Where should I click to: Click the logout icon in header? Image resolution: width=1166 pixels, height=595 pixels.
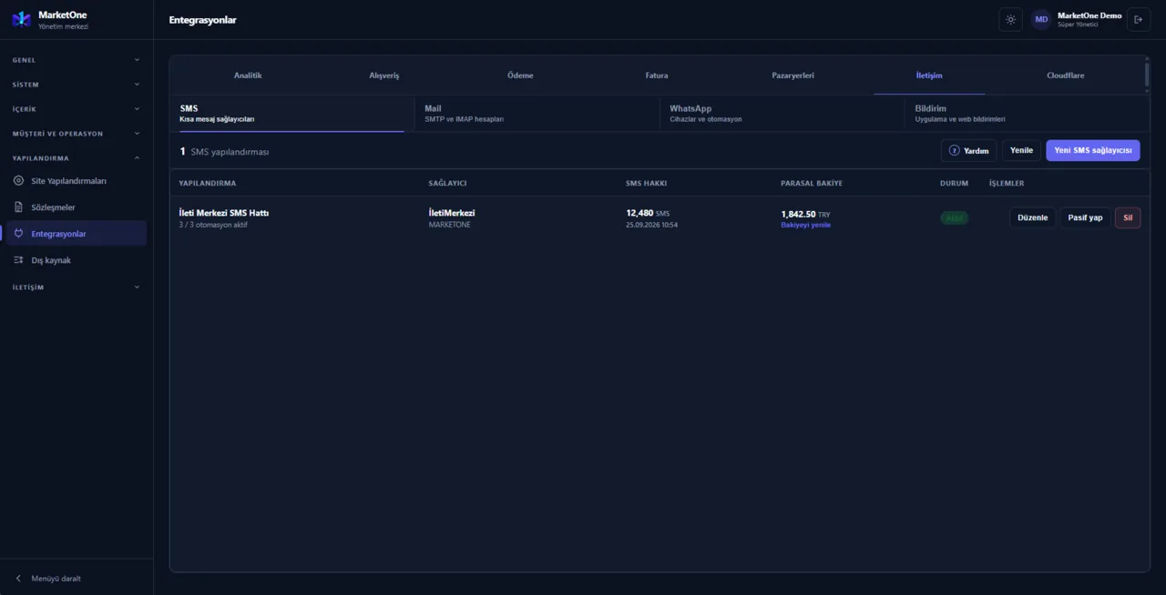[1139, 19]
